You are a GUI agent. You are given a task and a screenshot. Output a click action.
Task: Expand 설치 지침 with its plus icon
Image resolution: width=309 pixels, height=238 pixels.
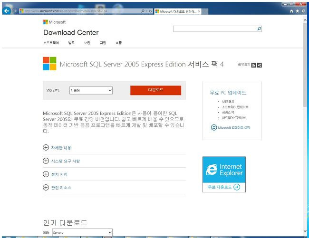coord(46,174)
